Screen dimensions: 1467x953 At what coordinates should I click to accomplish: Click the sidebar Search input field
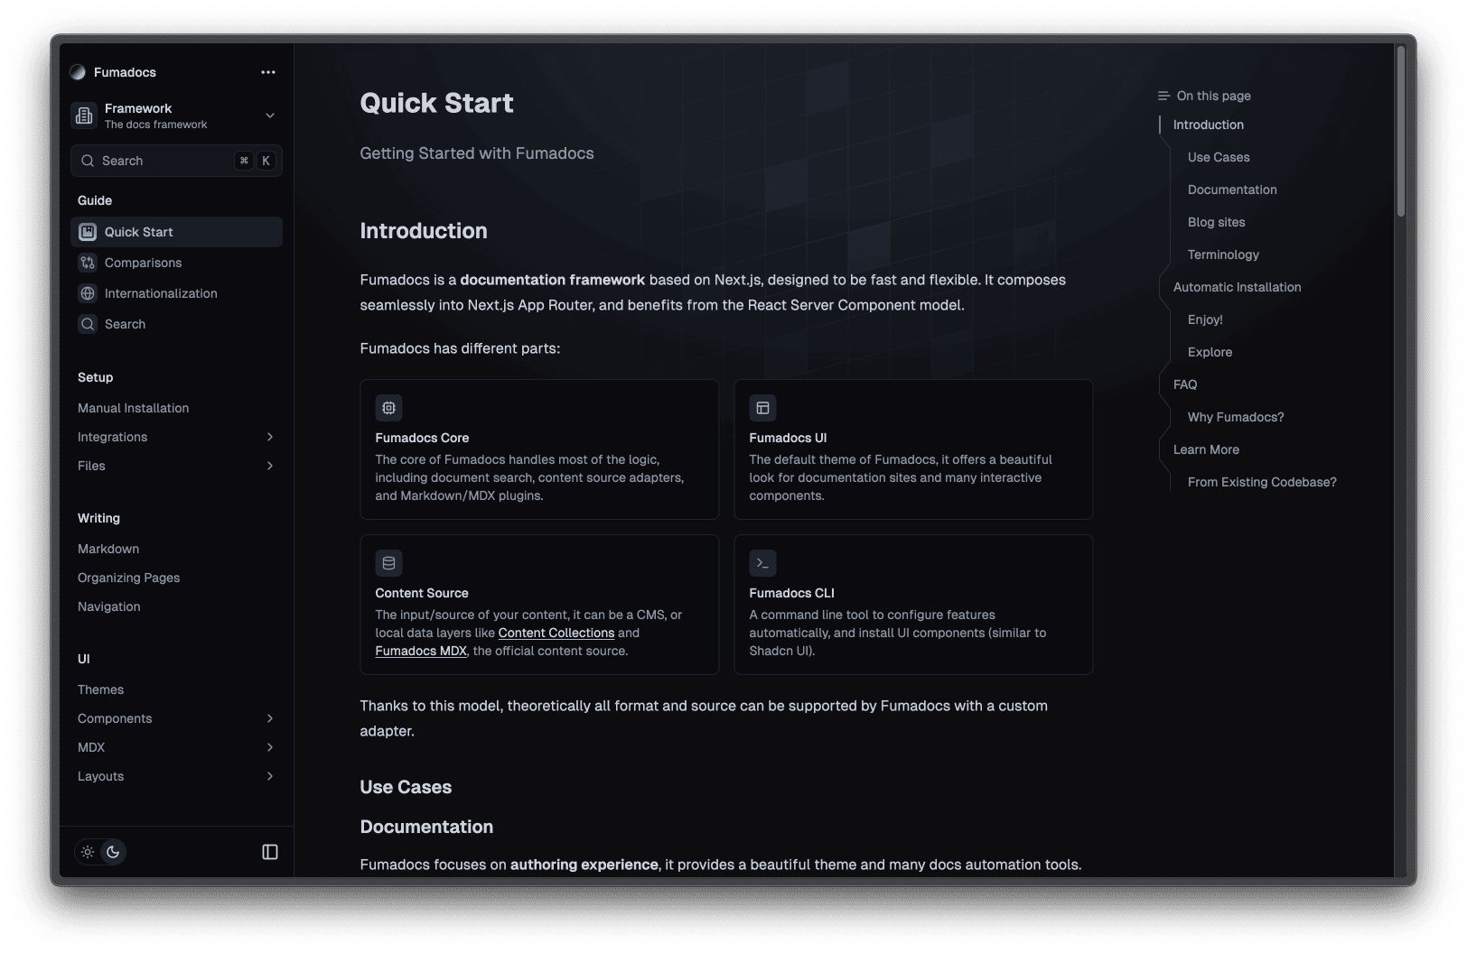coord(163,161)
